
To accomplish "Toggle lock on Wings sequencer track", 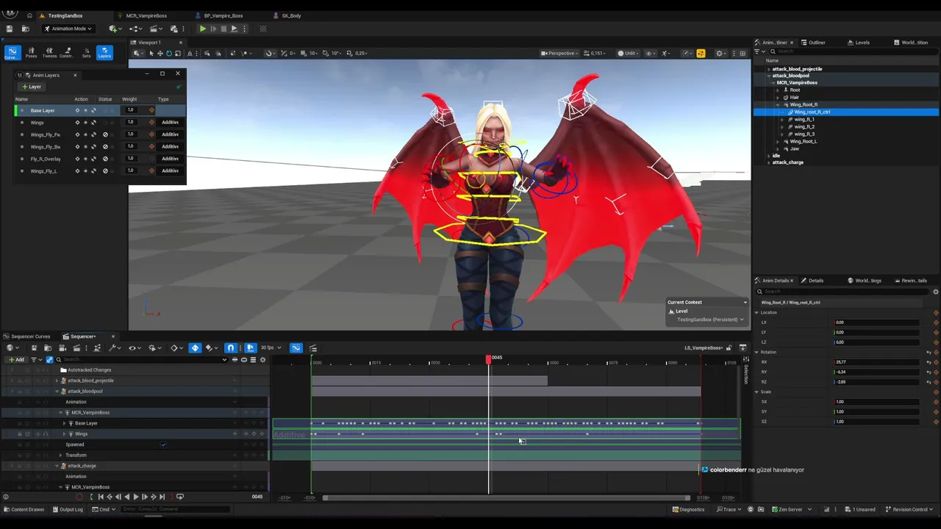I will [20, 434].
